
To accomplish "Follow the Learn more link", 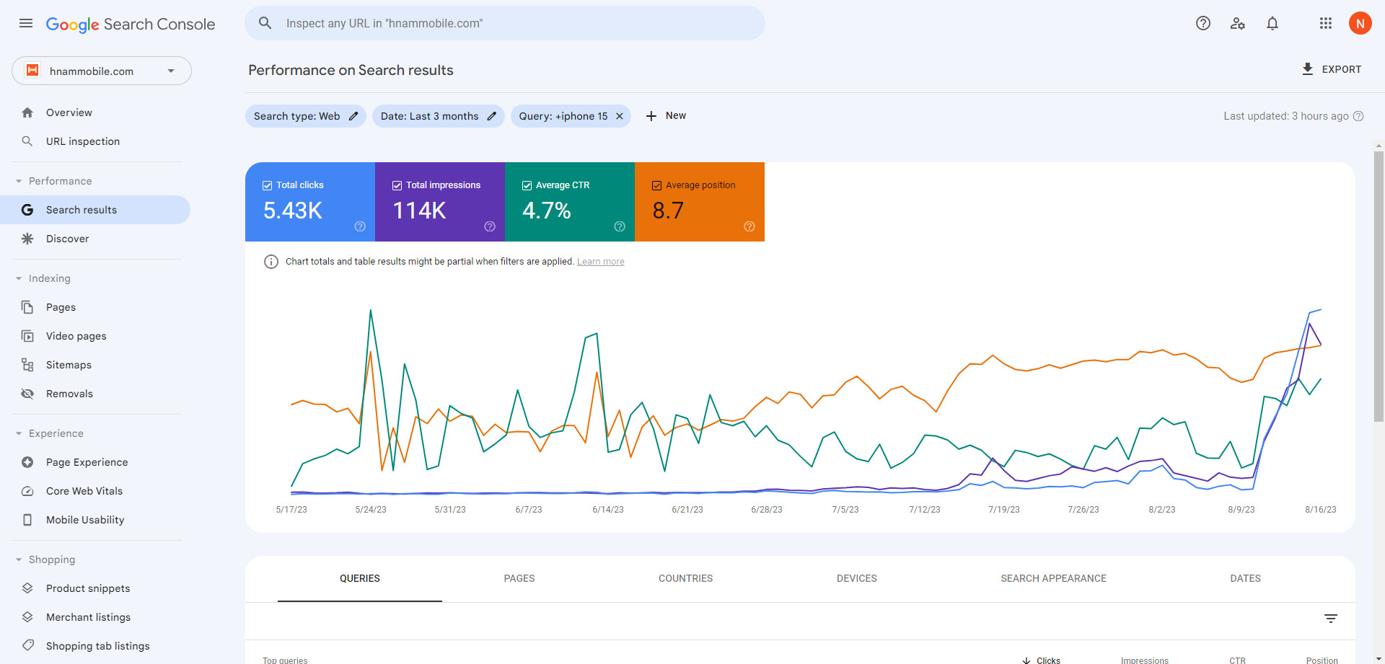I will [600, 262].
